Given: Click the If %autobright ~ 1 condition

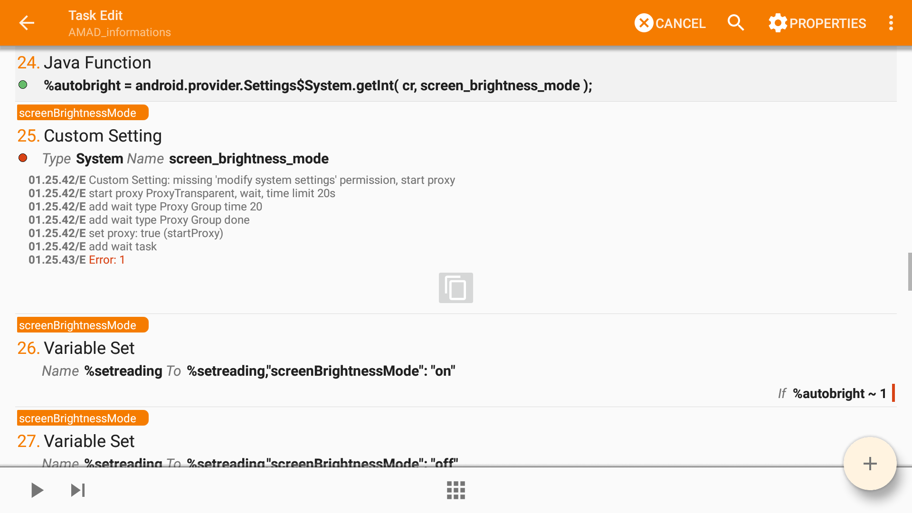Looking at the screenshot, I should tap(832, 393).
